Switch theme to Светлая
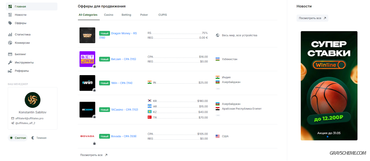This screenshot has height=161, width=370. click(18, 138)
